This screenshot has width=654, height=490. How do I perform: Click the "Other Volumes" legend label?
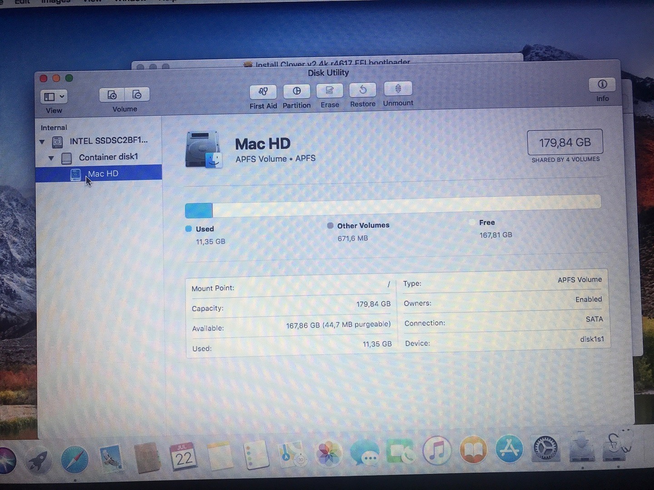363,225
